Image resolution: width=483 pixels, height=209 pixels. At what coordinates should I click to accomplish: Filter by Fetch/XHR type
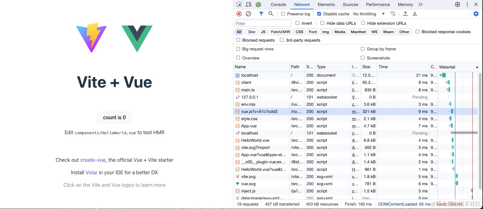click(280, 32)
